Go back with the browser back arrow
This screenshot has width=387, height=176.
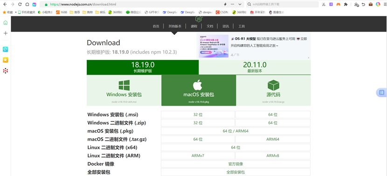coord(5,4)
